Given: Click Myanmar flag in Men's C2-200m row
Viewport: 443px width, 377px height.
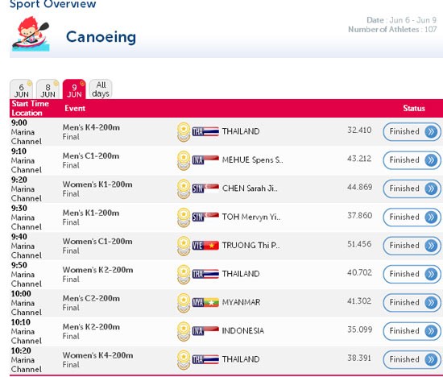Looking at the screenshot, I should [x=205, y=302].
